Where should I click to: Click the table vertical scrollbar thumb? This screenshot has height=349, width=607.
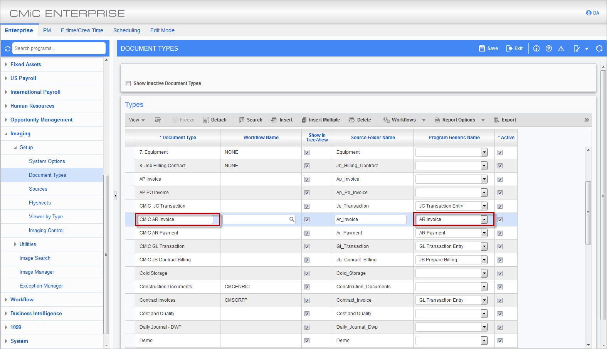pos(588,213)
